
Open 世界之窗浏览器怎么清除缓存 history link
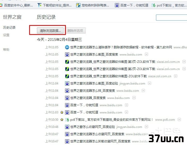(121, 47)
